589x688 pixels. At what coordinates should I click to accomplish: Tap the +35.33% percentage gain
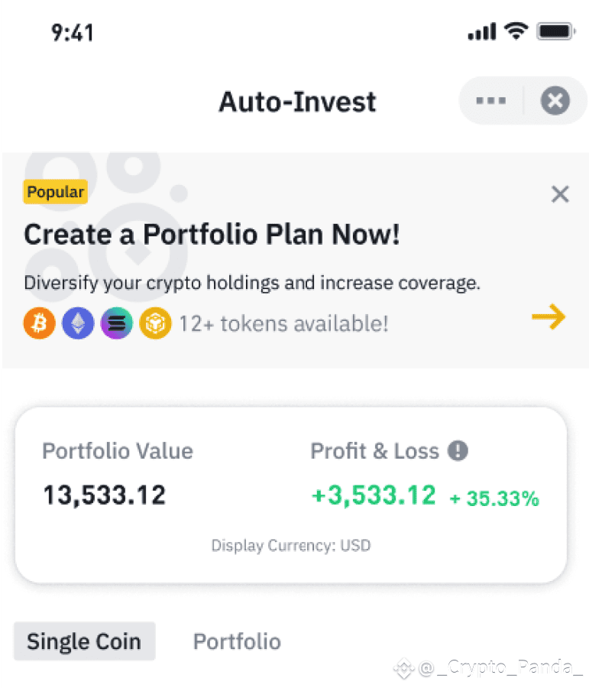tap(494, 498)
